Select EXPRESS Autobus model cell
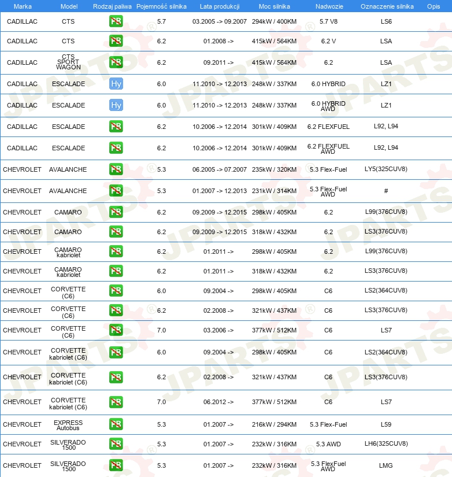452x477 pixels. point(68,425)
